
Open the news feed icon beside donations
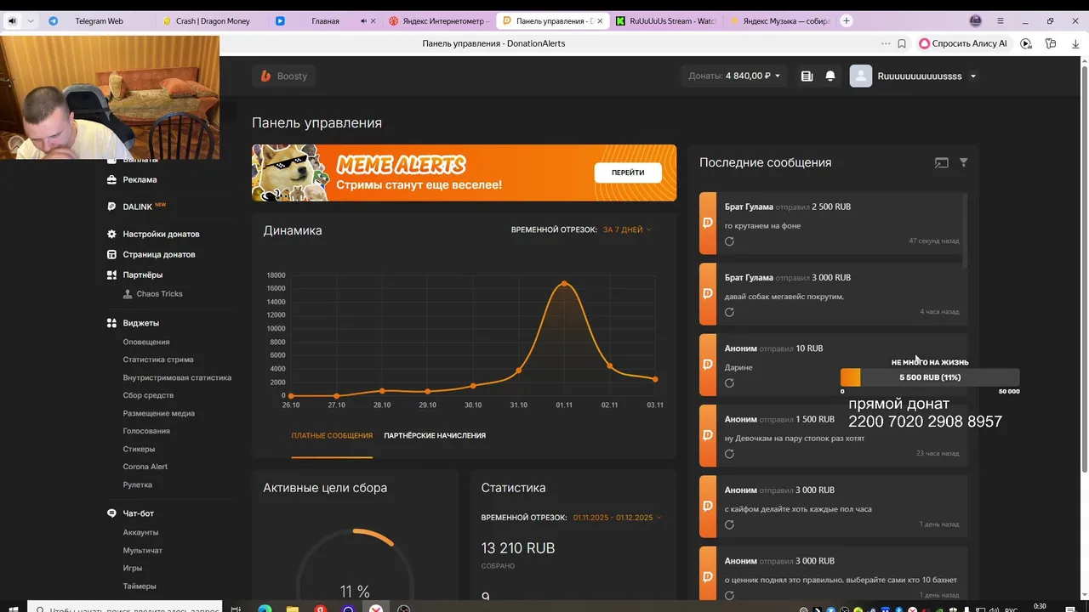click(x=807, y=76)
